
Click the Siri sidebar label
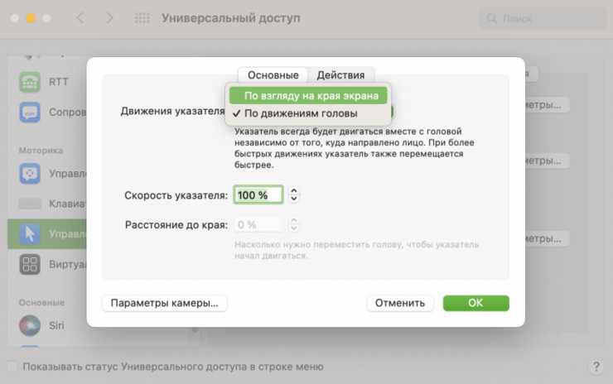coord(56,325)
